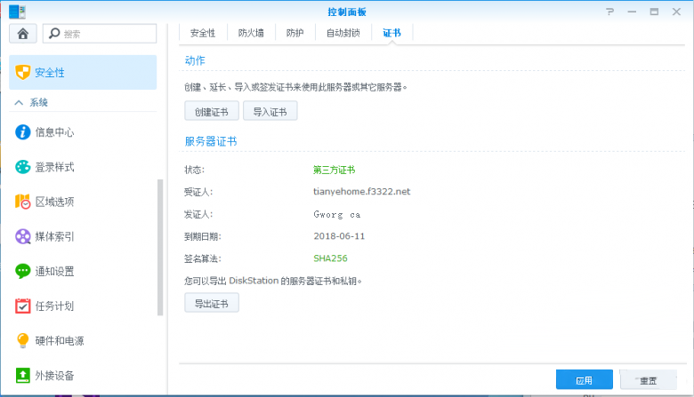
Task: Minimize the Control Panel window
Action: click(x=632, y=12)
